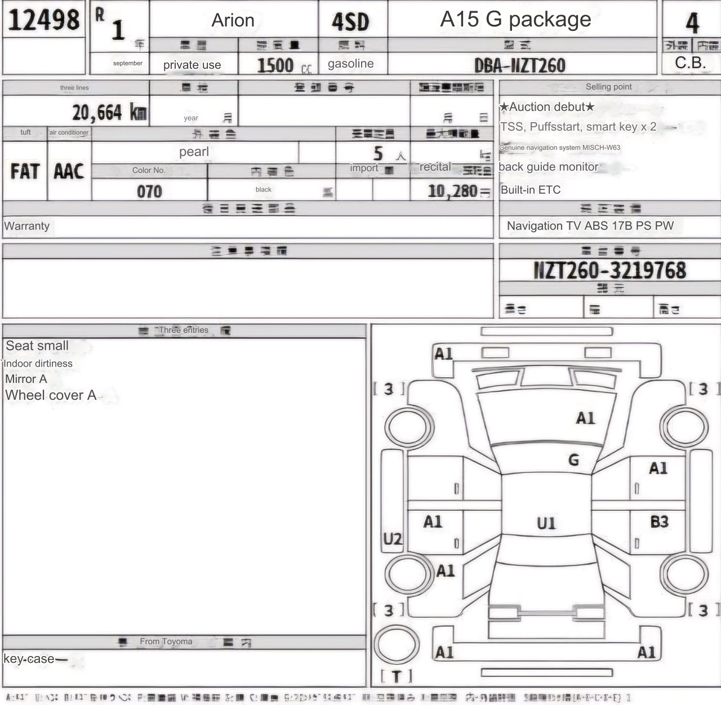721x705 pixels.
Task: Select the B3 damage mark on door
Action: click(659, 521)
